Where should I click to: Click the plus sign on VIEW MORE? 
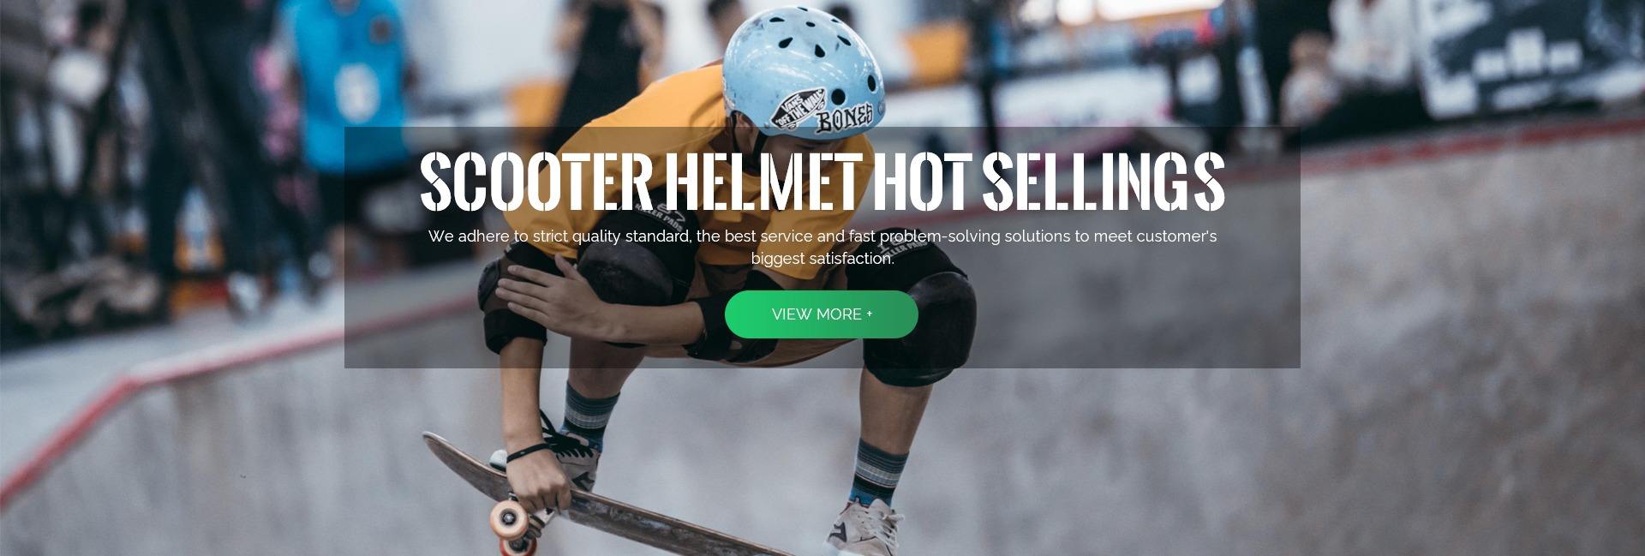pos(870,314)
